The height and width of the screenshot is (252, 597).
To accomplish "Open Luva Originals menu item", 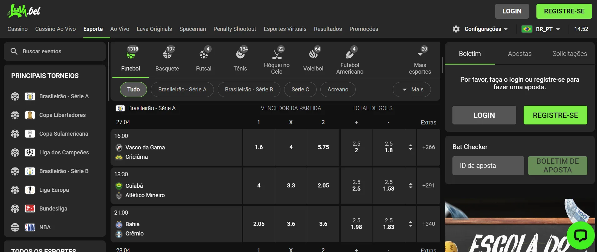I will tap(154, 29).
